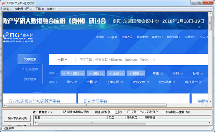Screen dimensions: 215x132
Task: Click the 法律法规 database link
Action: tap(113, 82)
